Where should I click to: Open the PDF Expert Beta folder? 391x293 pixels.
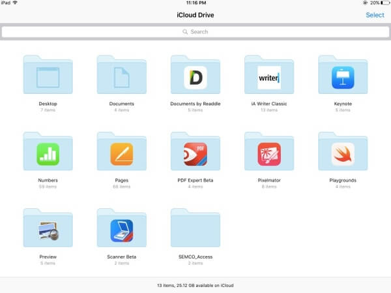click(x=195, y=151)
